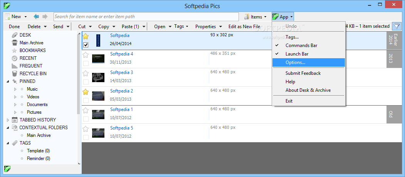Toggle Commands Bar menu entry
405x177 pixels.
pos(309,46)
